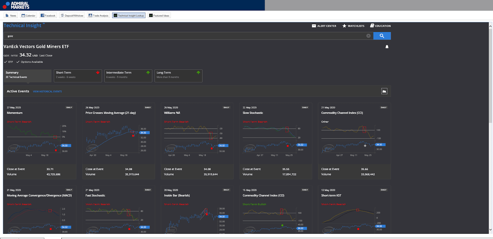Click the scrollbar down arrow
The width and height of the screenshot is (493, 239).
(491, 229)
